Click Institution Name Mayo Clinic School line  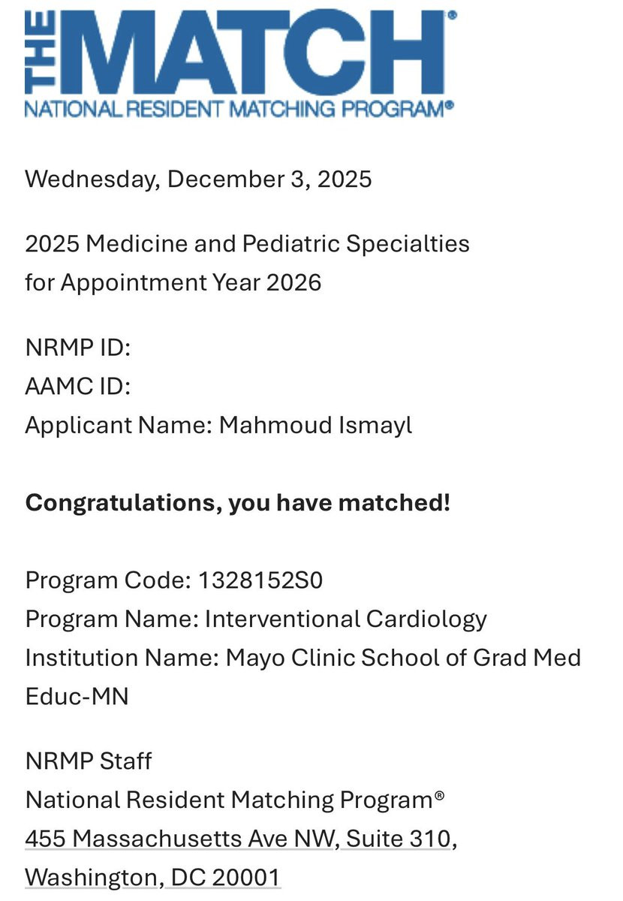pos(303,658)
